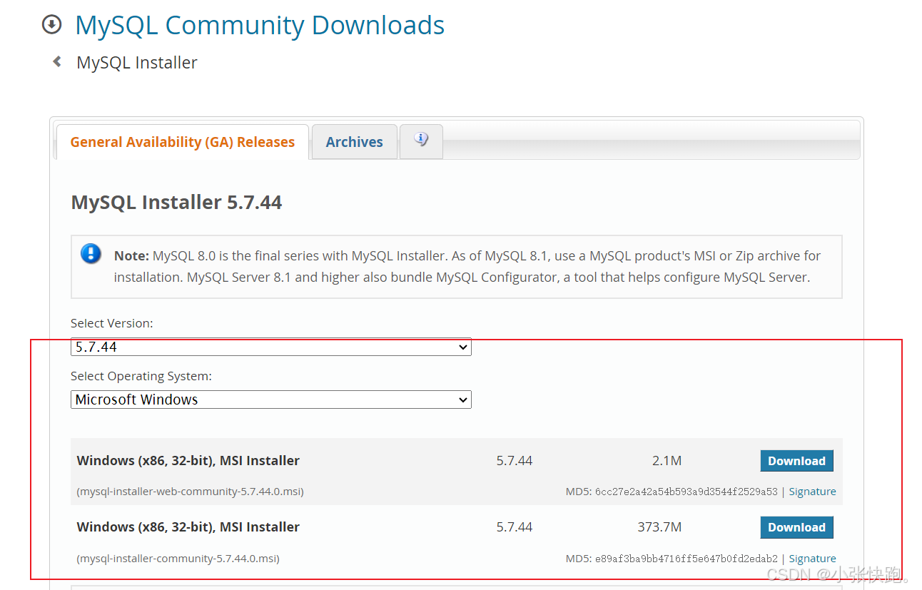This screenshot has width=922, height=590.
Task: Click the Note text about MySQL 8.0
Action: (x=467, y=266)
